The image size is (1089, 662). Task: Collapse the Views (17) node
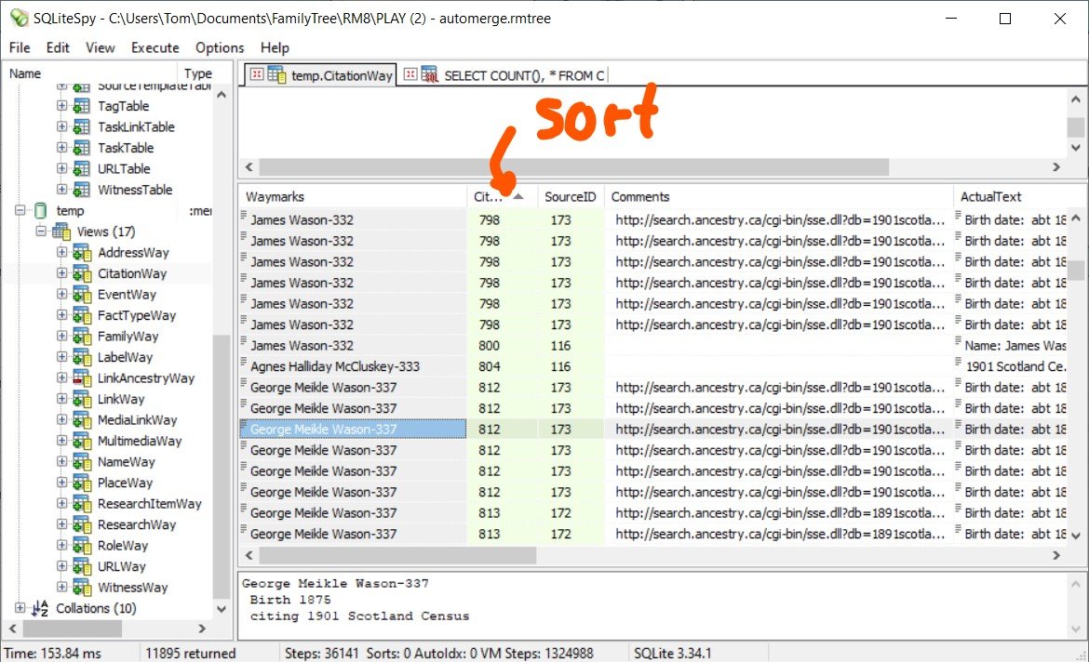click(x=41, y=232)
